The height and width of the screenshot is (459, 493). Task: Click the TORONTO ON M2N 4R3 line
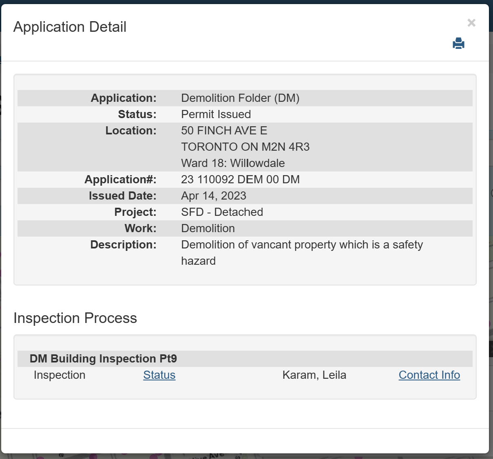tap(245, 147)
